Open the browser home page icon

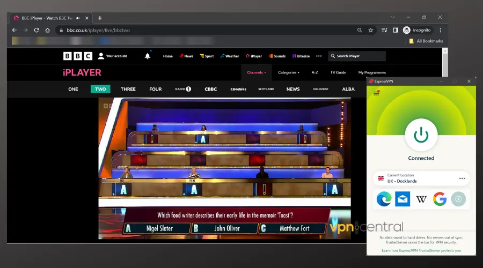click(x=47, y=30)
